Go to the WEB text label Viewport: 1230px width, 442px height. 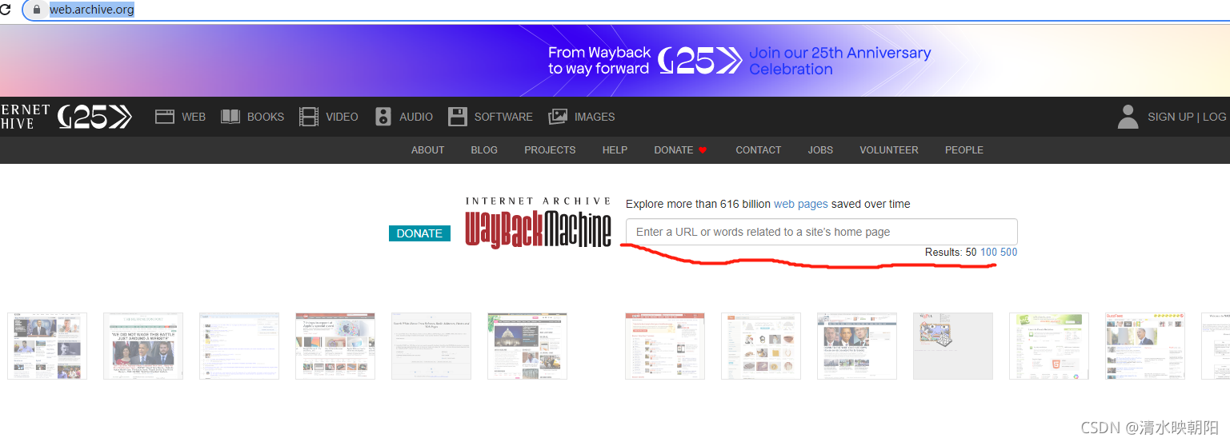click(194, 117)
